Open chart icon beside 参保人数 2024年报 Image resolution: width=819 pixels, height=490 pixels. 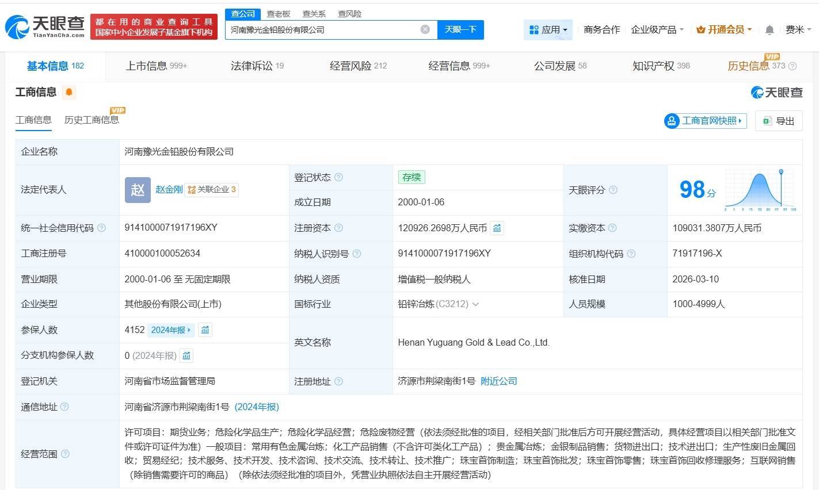click(x=205, y=330)
